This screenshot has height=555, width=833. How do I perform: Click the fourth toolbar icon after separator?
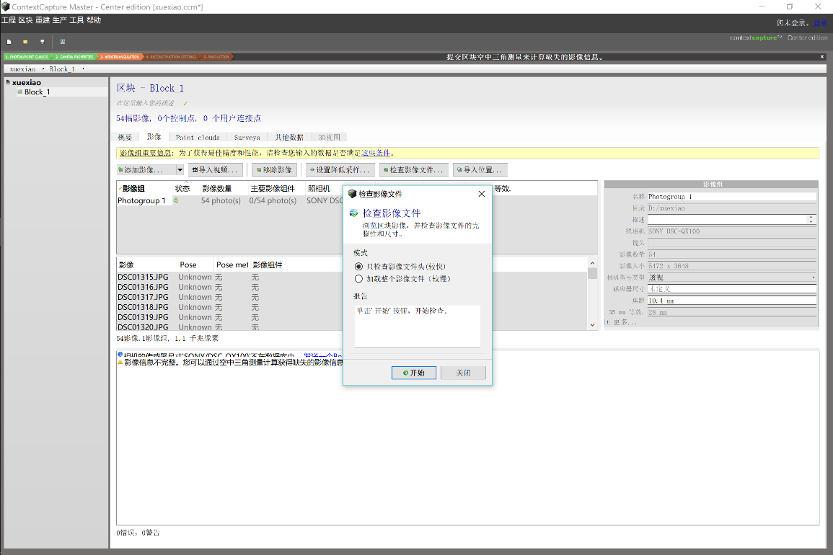click(x=63, y=42)
